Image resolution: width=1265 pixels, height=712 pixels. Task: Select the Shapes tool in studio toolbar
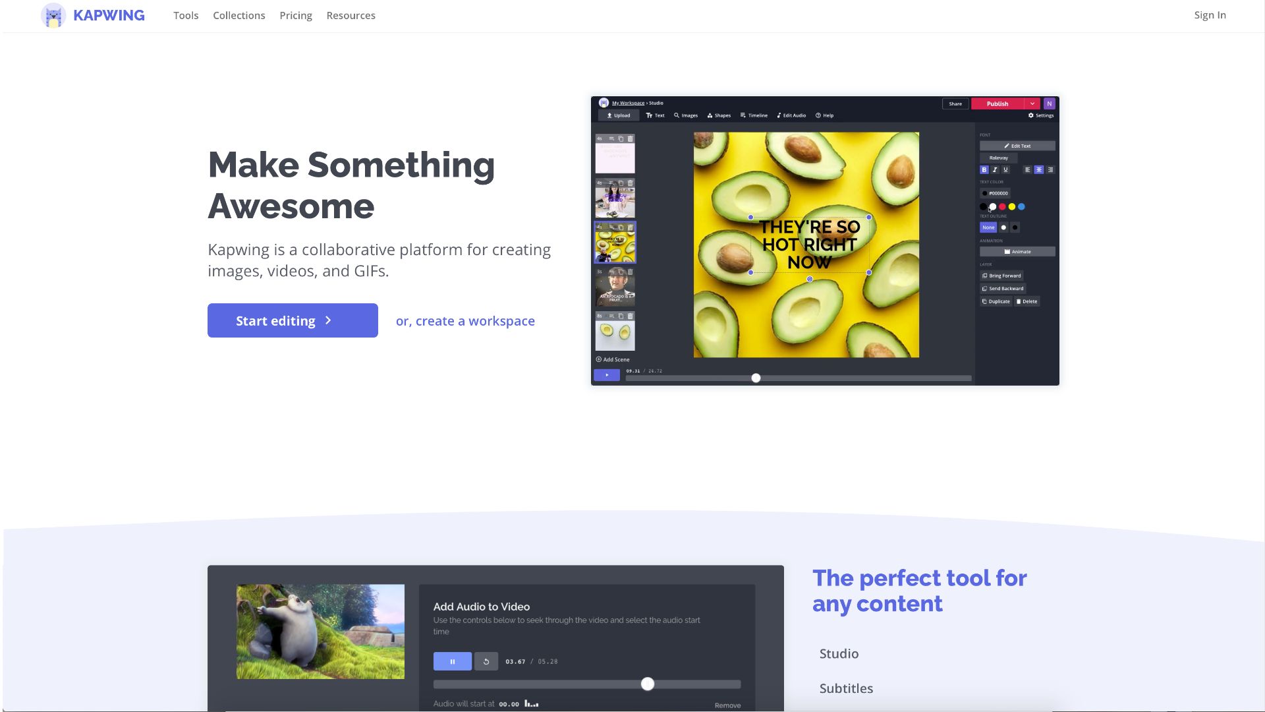tap(719, 115)
